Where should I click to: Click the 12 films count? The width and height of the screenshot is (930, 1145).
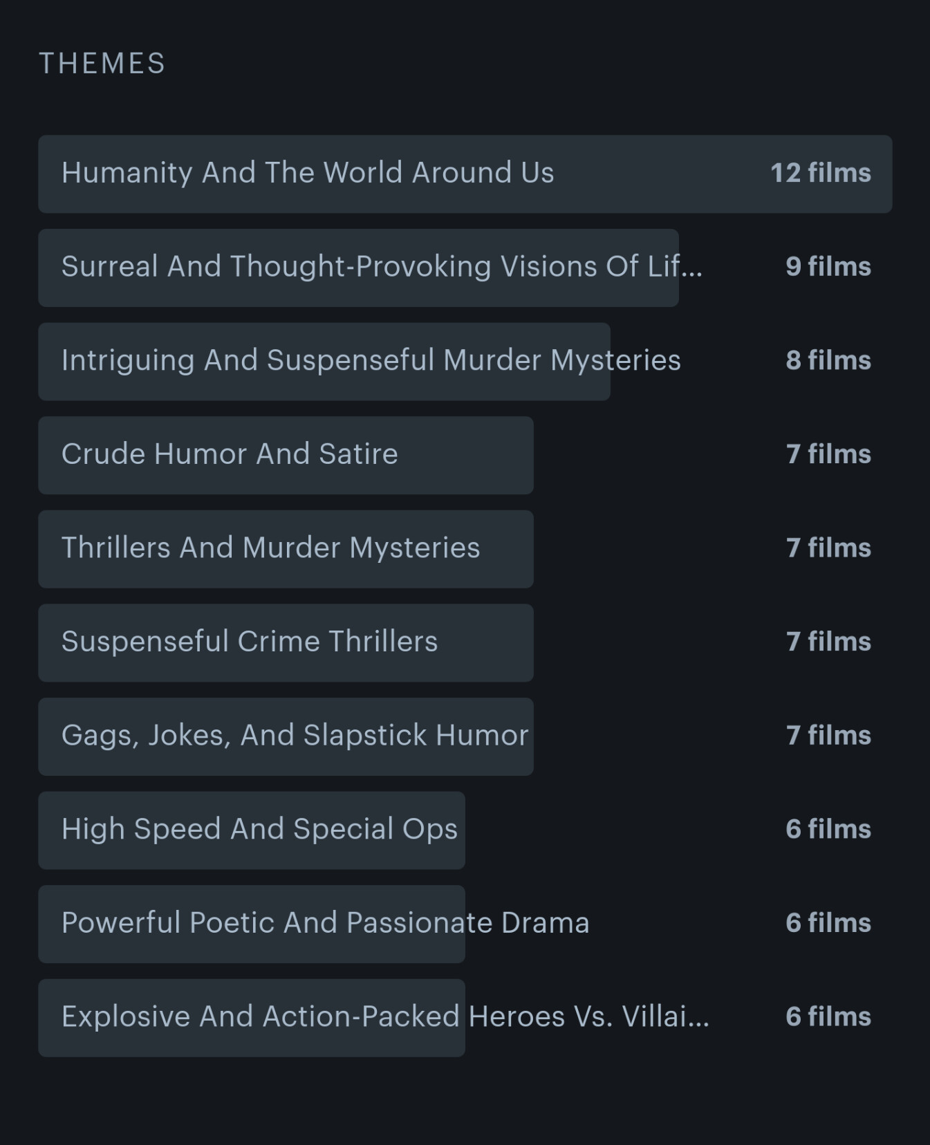821,173
